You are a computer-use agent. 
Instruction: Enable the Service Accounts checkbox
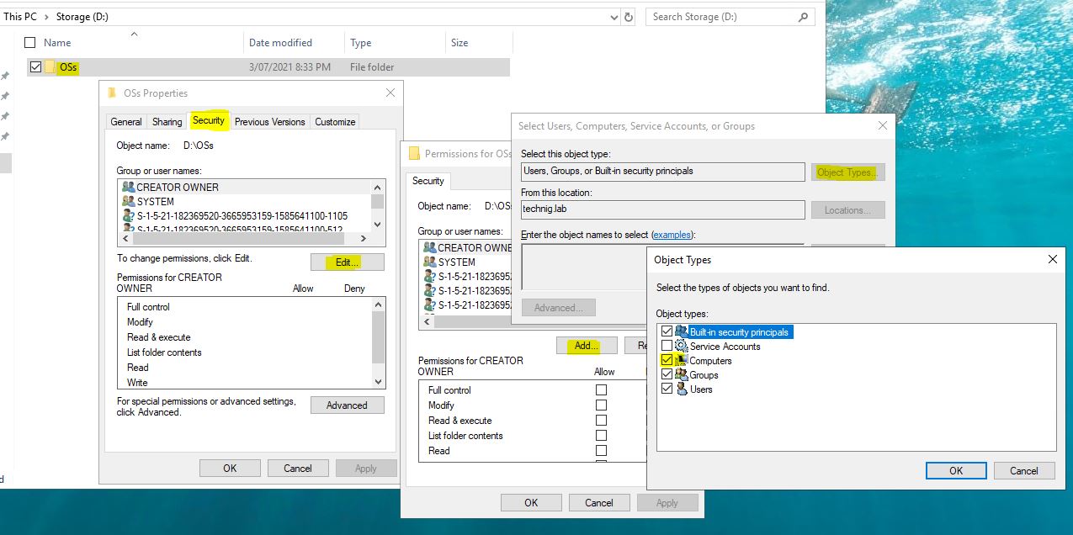pyautogui.click(x=667, y=346)
